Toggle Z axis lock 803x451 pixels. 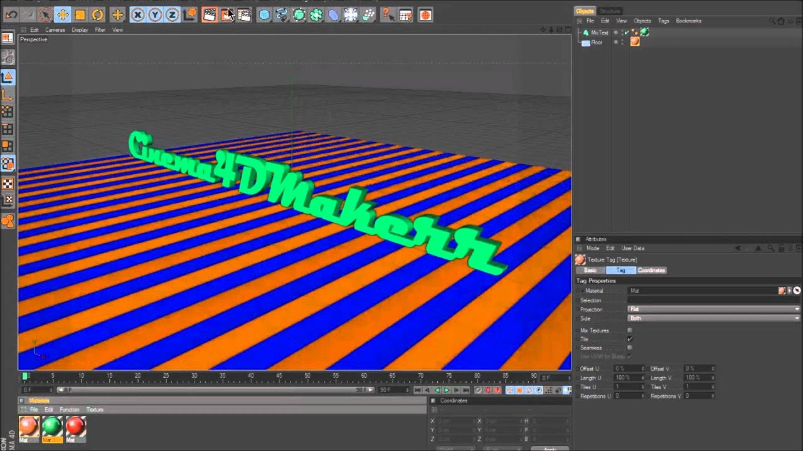point(172,14)
